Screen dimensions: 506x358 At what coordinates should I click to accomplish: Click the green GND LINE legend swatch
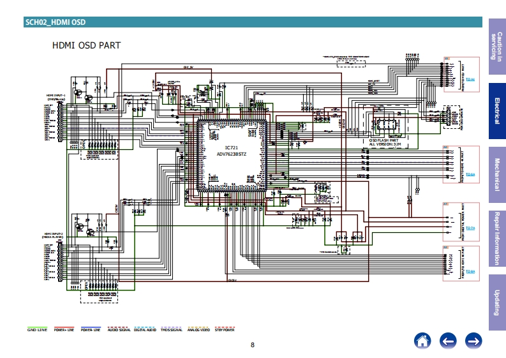(x=37, y=327)
